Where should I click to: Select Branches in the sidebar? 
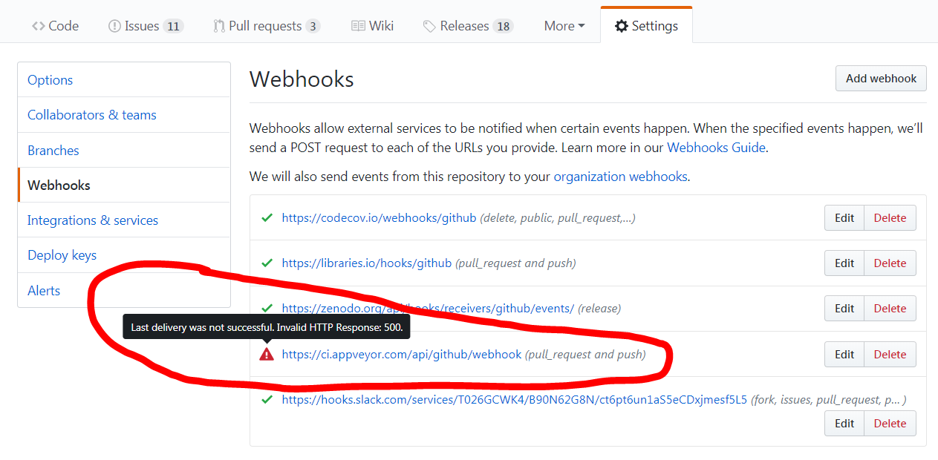(53, 150)
